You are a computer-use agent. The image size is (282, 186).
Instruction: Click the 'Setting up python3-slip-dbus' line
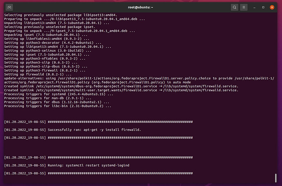(46, 66)
